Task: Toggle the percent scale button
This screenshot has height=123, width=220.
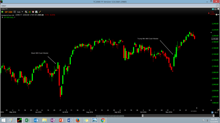Action: [216, 112]
